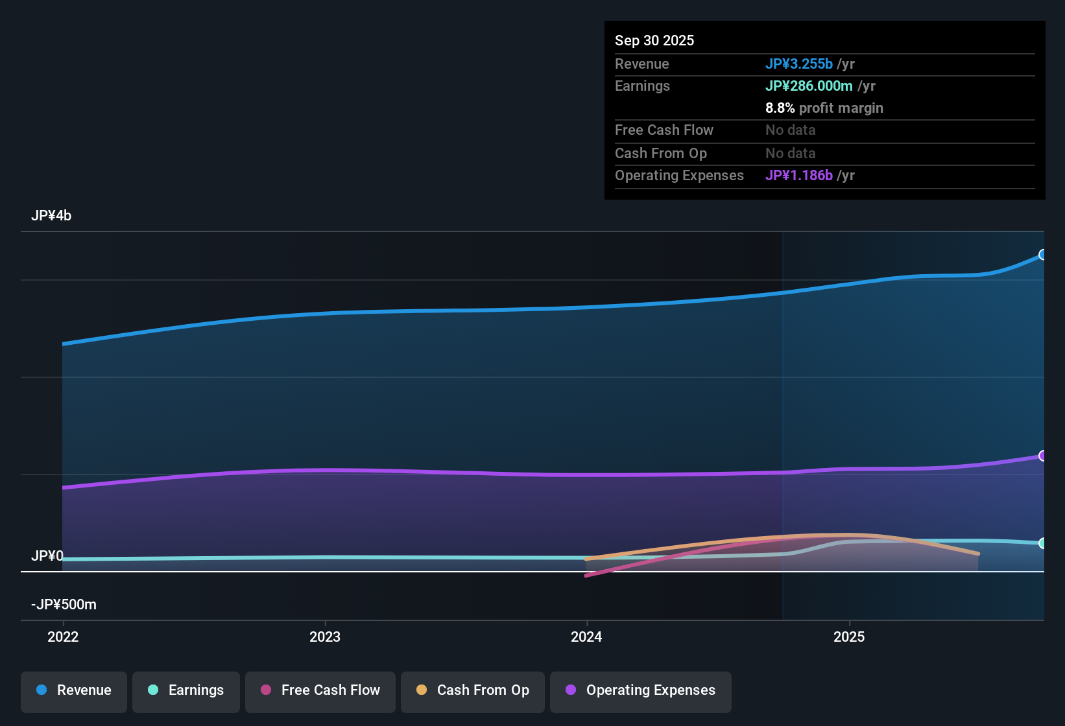The image size is (1065, 726).
Task: Click the JP¥3.255b Revenue value link
Action: tap(799, 64)
